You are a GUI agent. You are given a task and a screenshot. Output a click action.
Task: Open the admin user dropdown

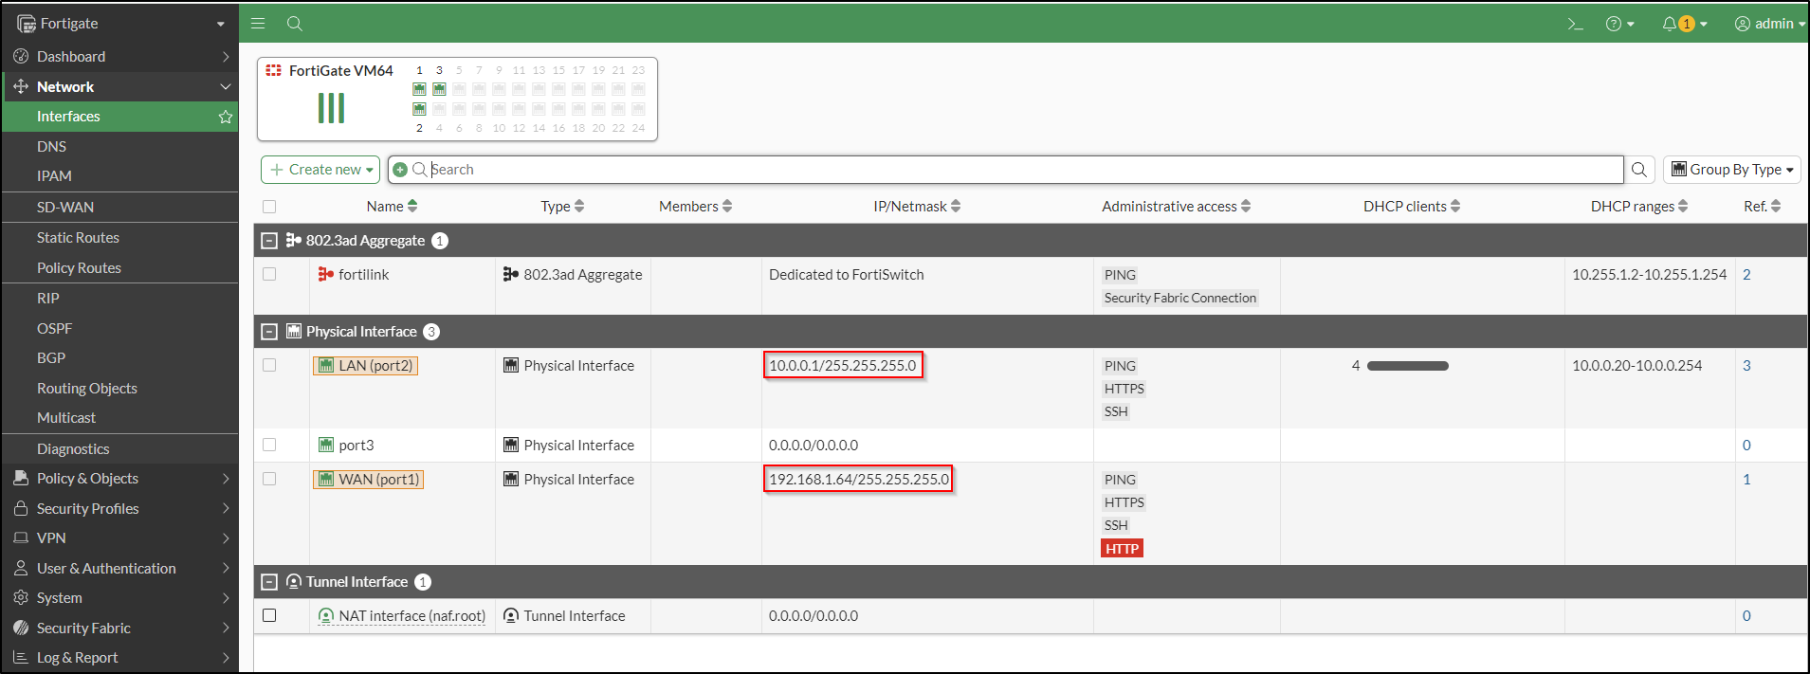1769,24
